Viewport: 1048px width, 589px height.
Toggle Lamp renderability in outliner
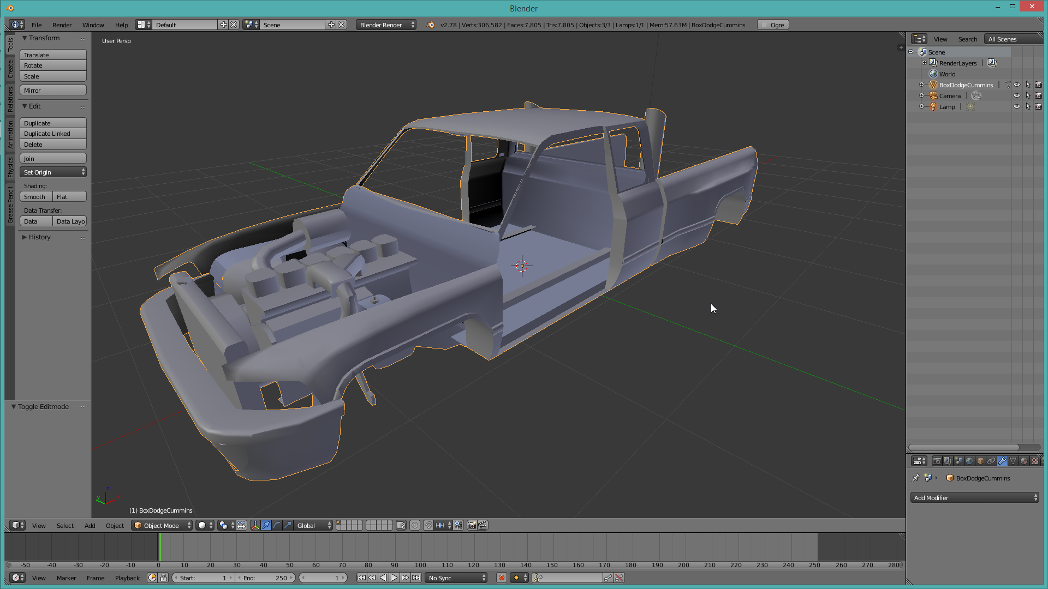click(x=1038, y=107)
